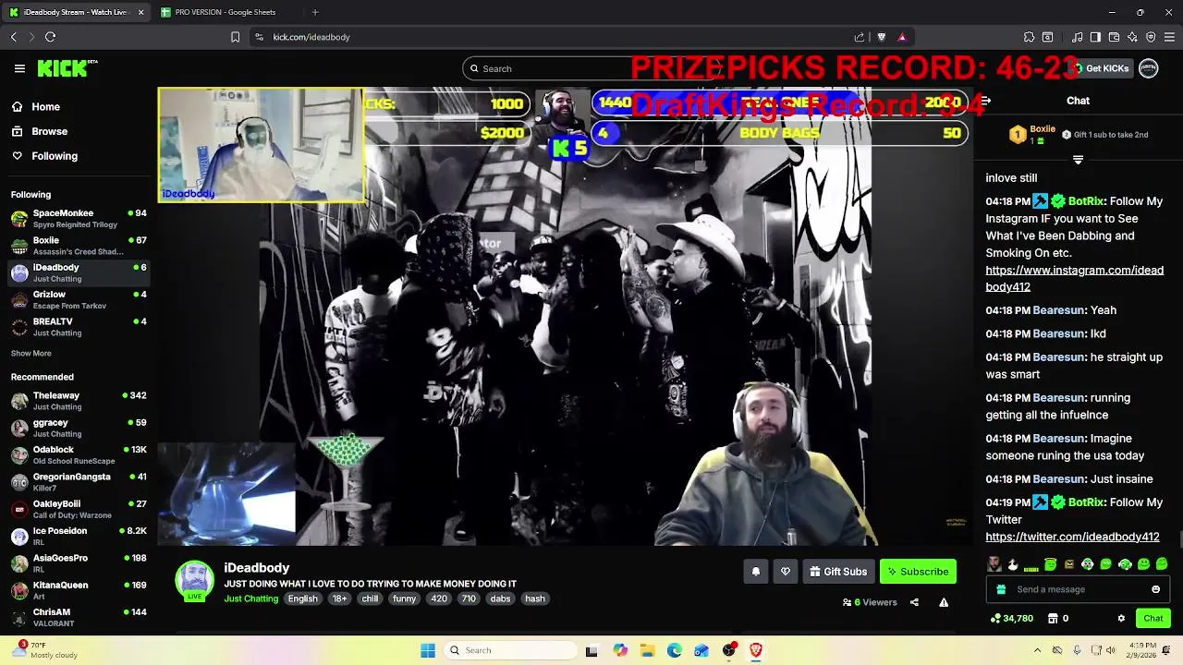Toggle the browser sidebar panel

click(x=1095, y=37)
